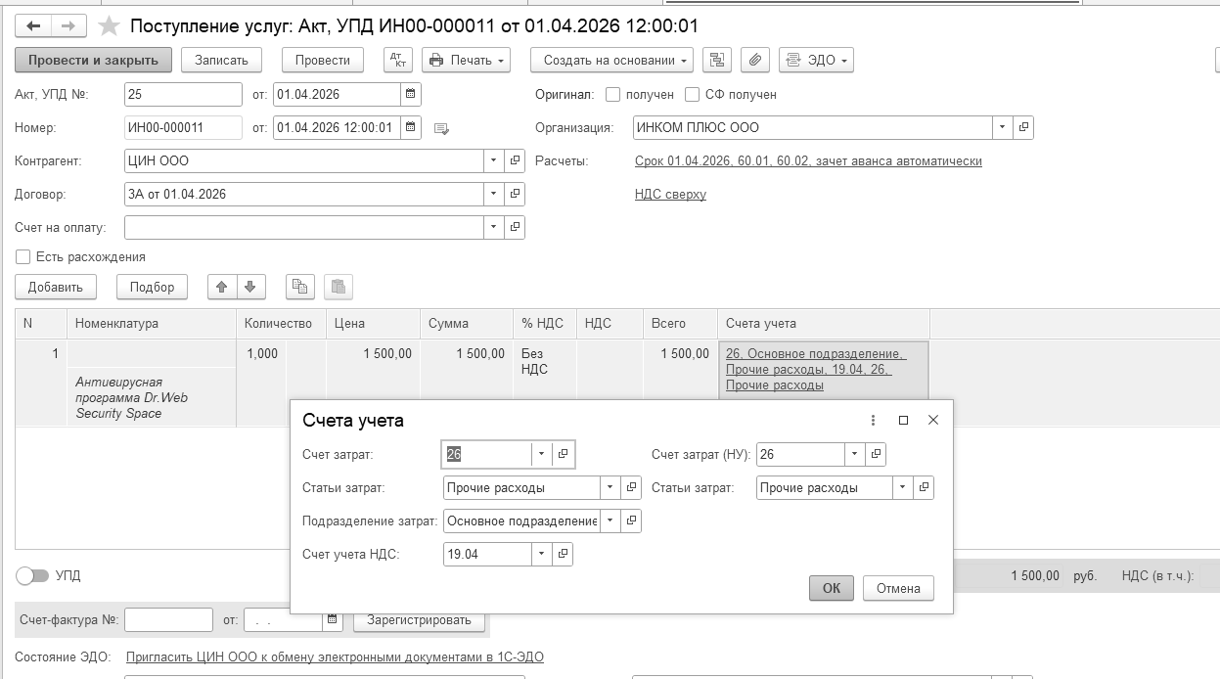1220x679 pixels.
Task: Go forward with the right arrow
Action: pyautogui.click(x=68, y=26)
